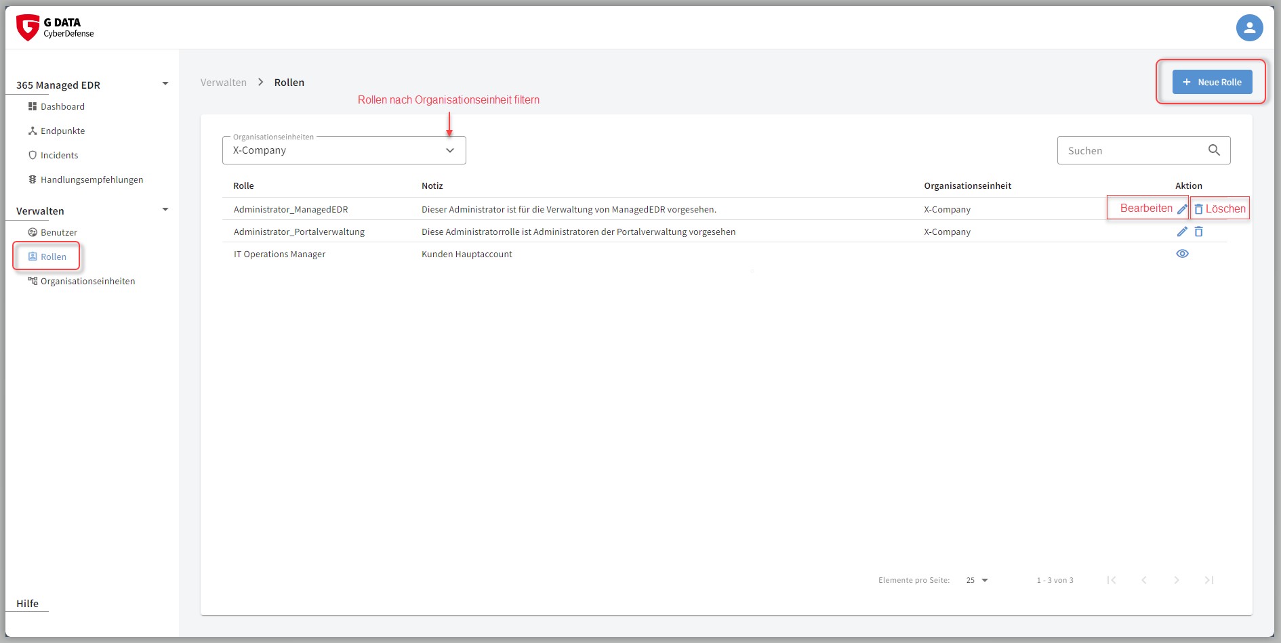
Task: Open Handlungsempfehlungen in the sidebar
Action: (86, 179)
